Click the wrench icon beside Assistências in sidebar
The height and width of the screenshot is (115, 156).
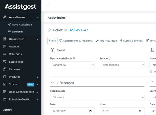coord(5,17)
